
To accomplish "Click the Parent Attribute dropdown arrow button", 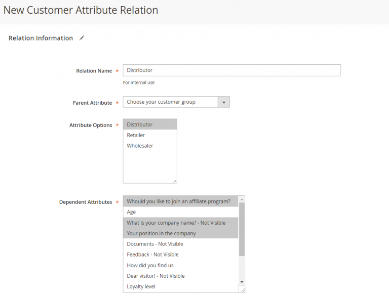I will (224, 102).
